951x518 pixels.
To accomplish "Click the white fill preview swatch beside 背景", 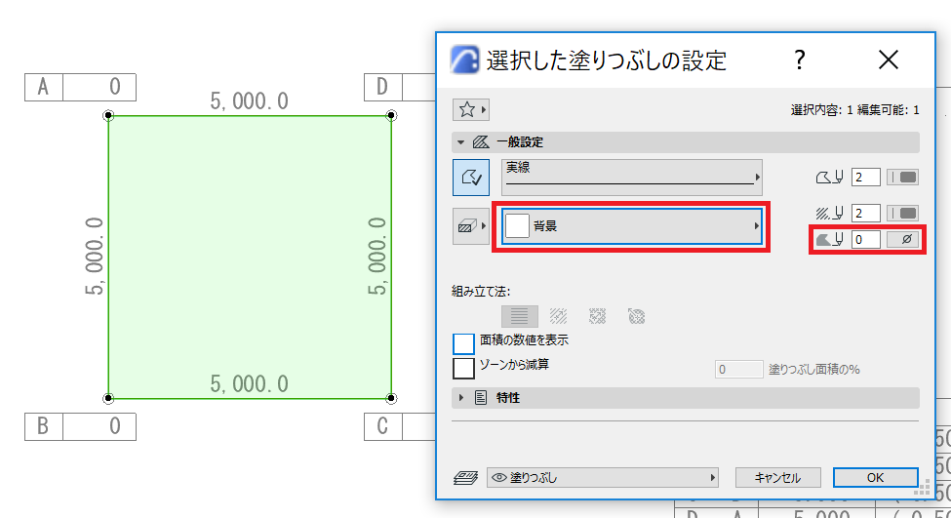I will [517, 226].
